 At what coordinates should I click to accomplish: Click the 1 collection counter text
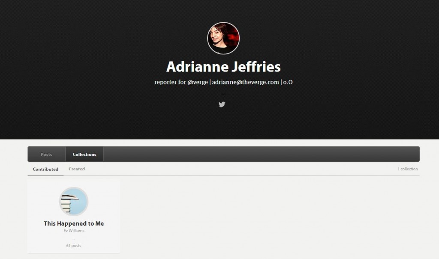tap(407, 169)
